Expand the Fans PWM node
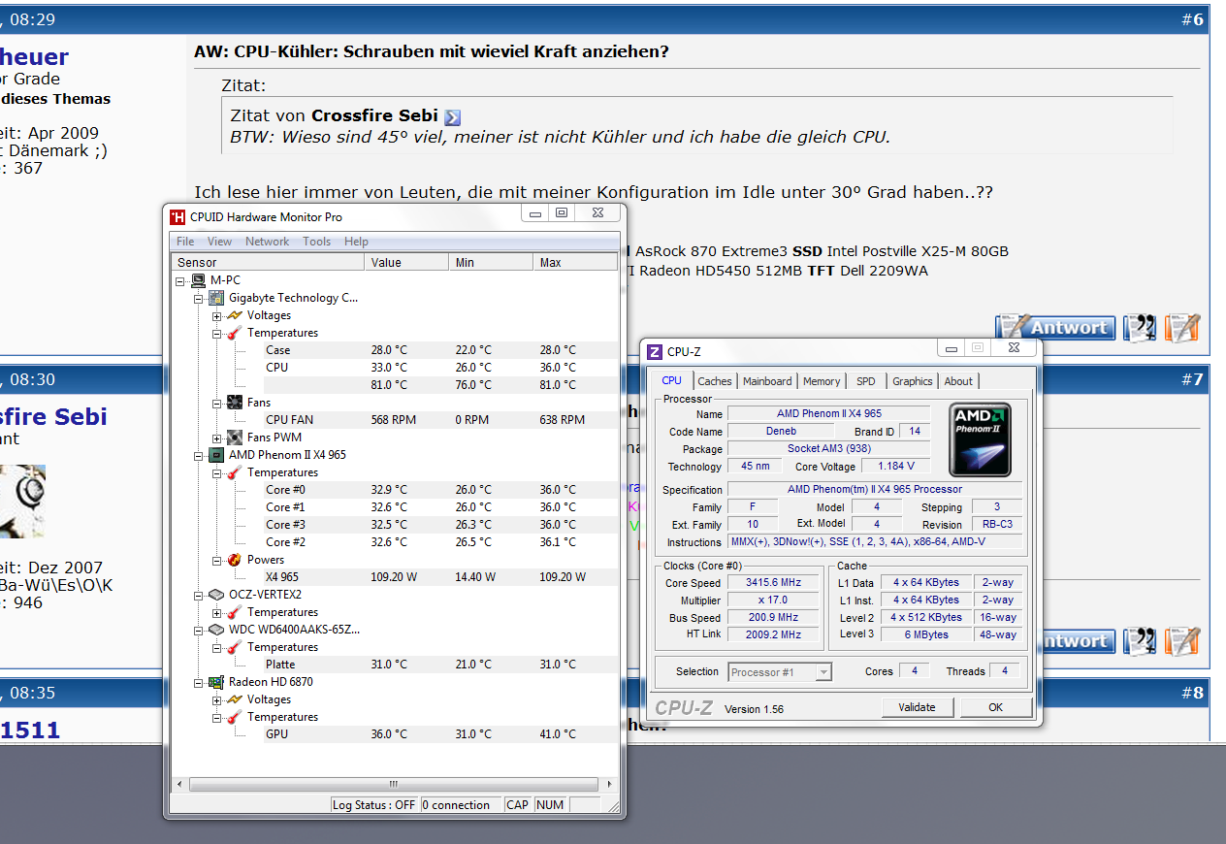This screenshot has width=1226, height=844. (x=217, y=438)
